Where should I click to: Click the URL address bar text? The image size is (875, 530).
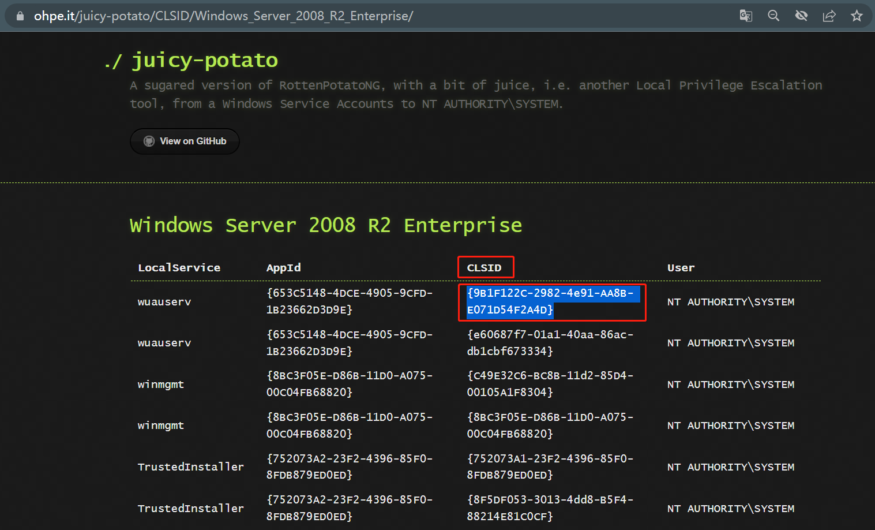tap(223, 16)
